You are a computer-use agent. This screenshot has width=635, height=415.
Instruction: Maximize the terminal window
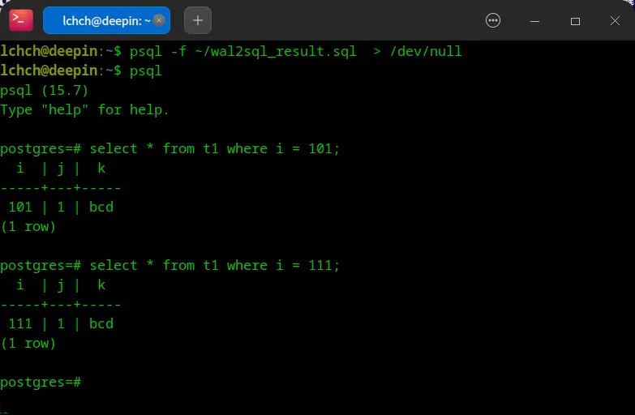pyautogui.click(x=575, y=20)
